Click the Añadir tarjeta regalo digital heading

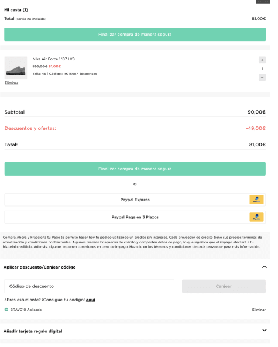pyautogui.click(x=33, y=331)
